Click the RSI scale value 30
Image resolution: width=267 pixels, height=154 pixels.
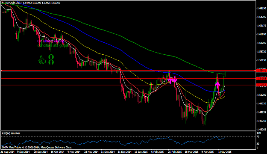pyautogui.click(x=258, y=144)
